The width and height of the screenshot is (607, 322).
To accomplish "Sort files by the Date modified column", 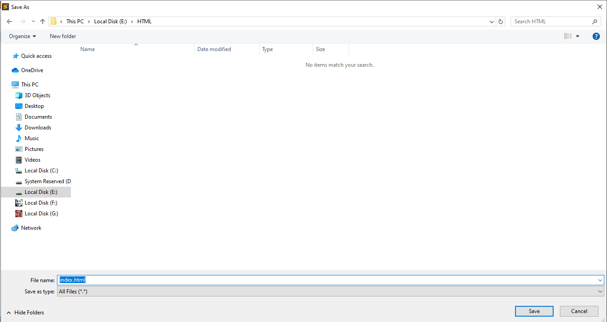I will tap(214, 49).
